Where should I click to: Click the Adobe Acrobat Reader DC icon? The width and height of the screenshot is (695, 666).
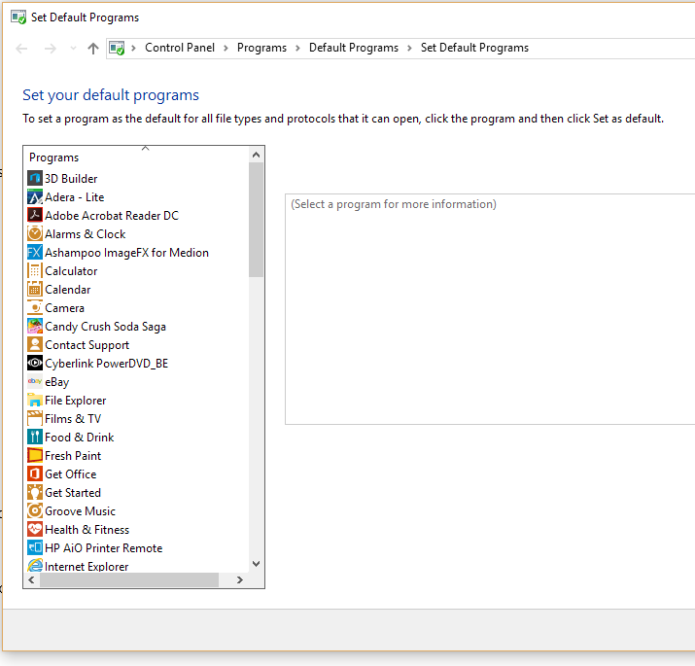pos(35,215)
